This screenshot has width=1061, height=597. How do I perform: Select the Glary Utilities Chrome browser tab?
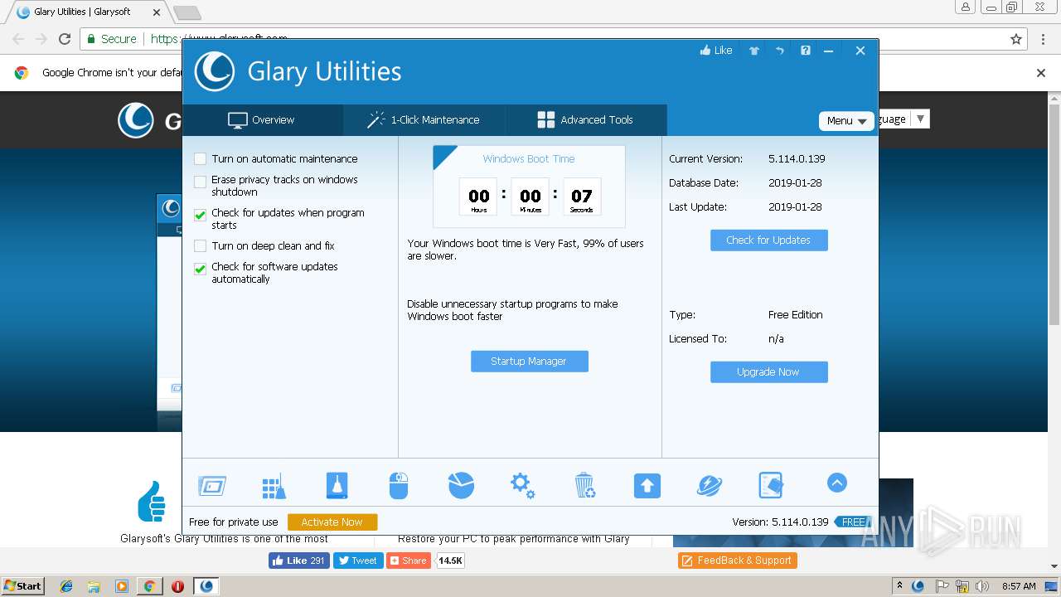[87, 12]
